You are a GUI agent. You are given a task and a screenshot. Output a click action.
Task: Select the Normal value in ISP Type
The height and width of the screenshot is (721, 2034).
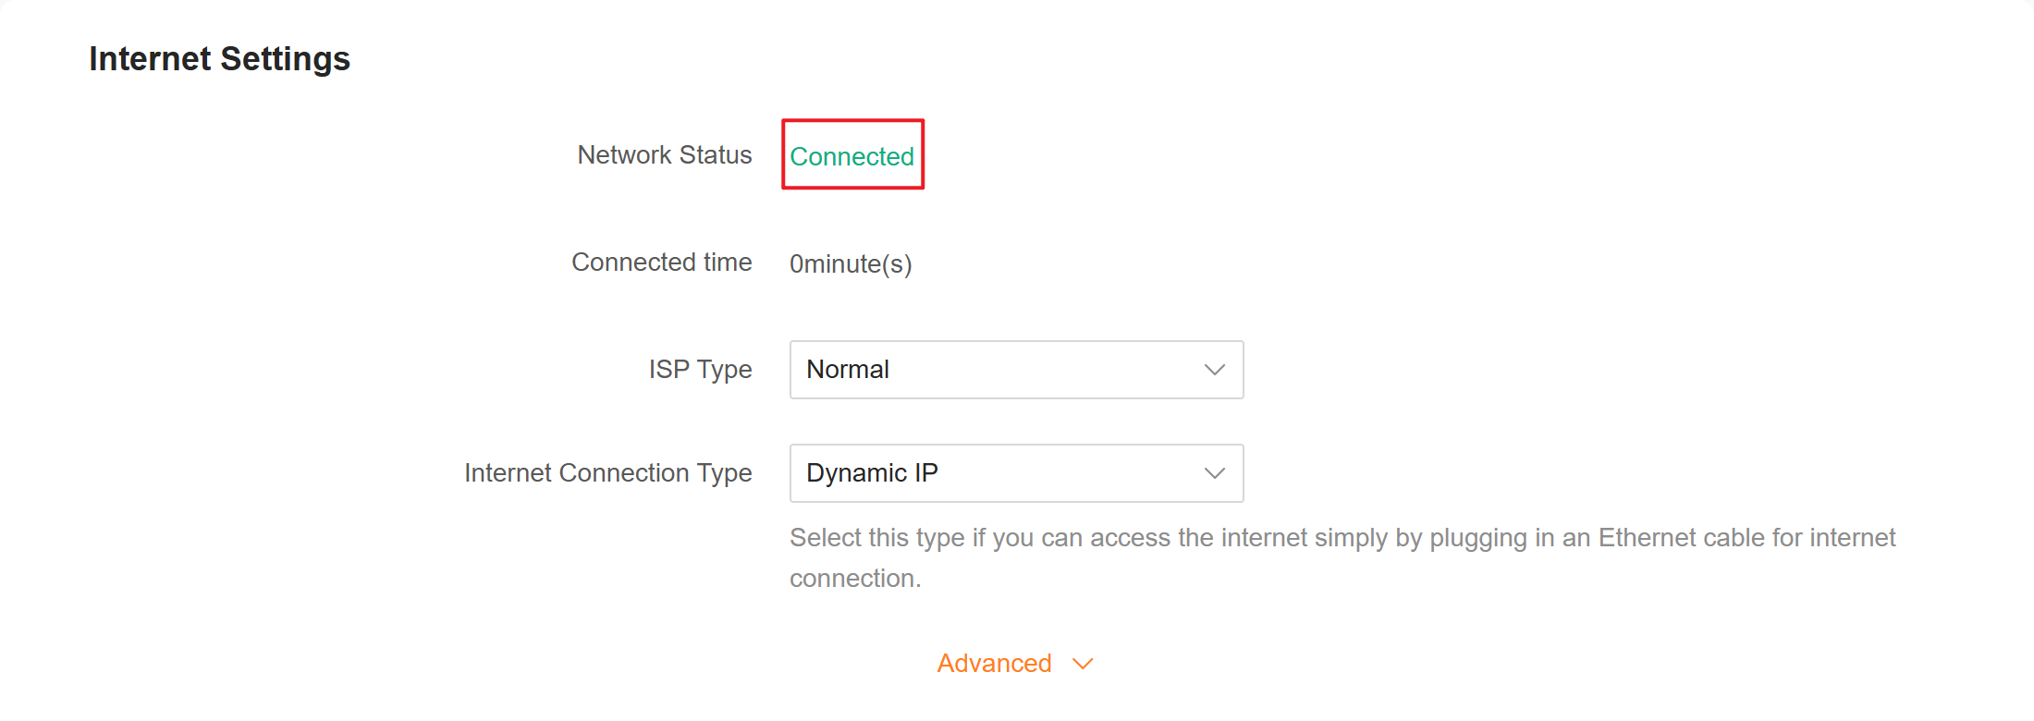(848, 370)
